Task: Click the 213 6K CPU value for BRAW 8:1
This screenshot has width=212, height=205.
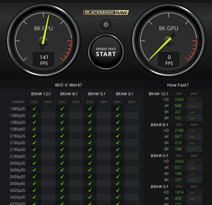Action: tap(178, 143)
